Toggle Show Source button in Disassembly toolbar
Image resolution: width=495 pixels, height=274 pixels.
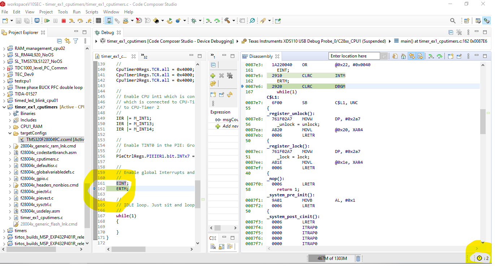click(x=420, y=56)
